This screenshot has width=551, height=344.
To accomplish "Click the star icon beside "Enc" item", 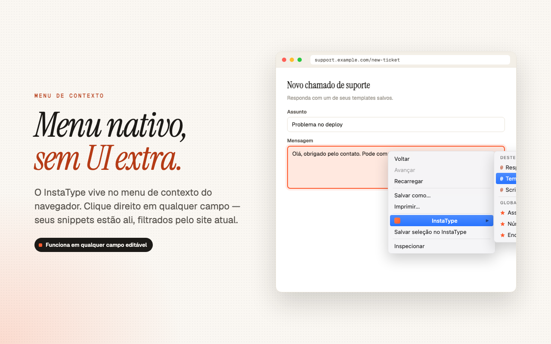I will tap(502, 235).
